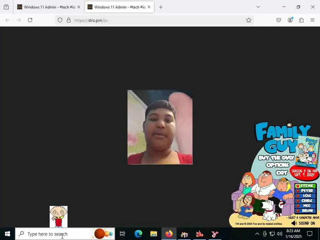This screenshot has height=240, width=320.
Task: Switch to the first Windows 11 Admin tab
Action: 49,7
